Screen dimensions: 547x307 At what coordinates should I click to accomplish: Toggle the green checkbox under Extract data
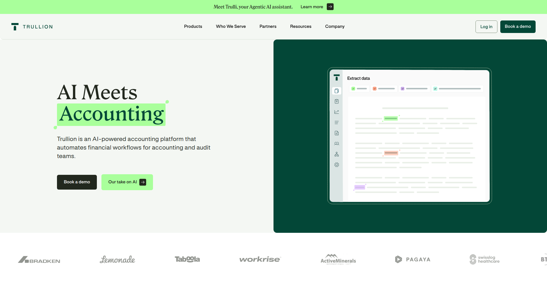353,89
